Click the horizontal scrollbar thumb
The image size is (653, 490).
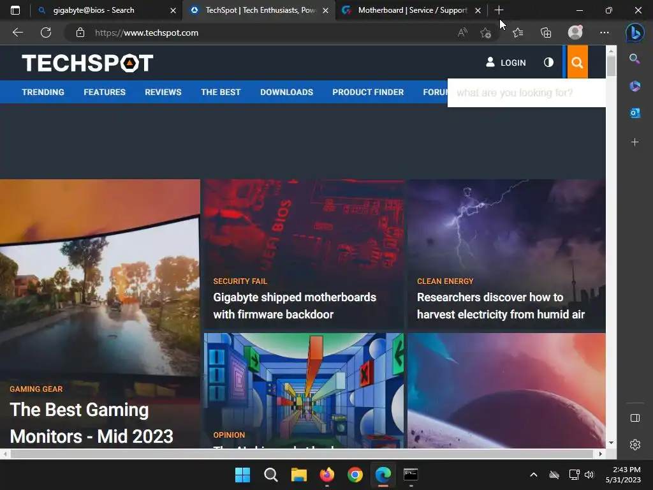(x=302, y=454)
